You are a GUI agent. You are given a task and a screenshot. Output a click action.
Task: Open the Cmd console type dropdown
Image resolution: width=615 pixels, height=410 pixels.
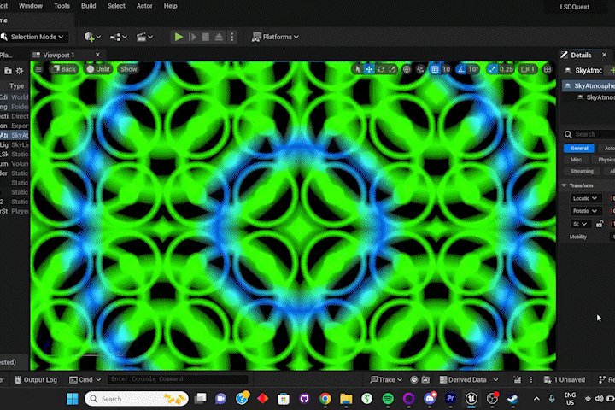[85, 379]
